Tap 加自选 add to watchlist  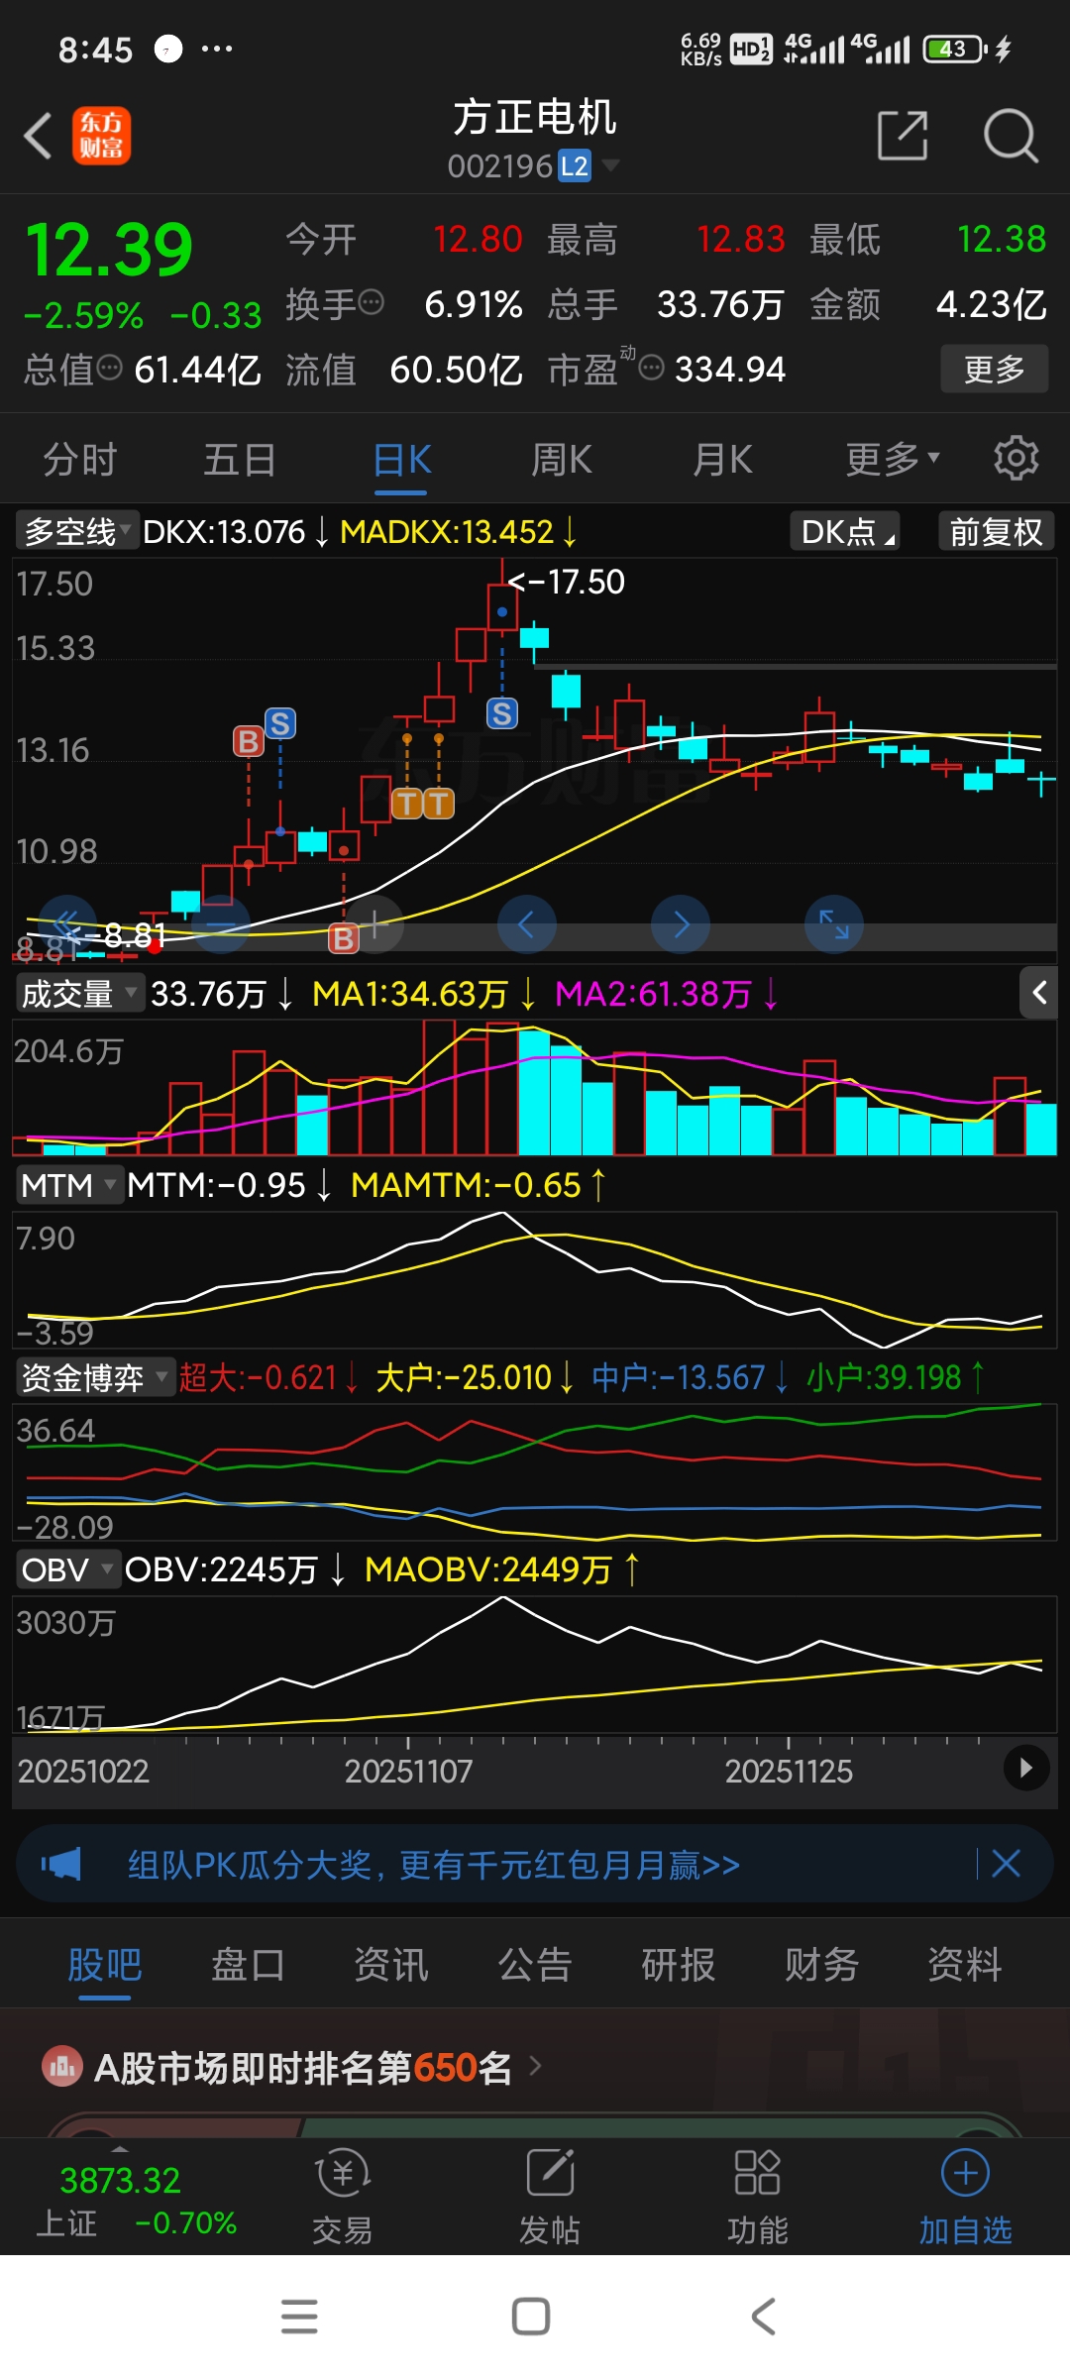coord(966,2197)
